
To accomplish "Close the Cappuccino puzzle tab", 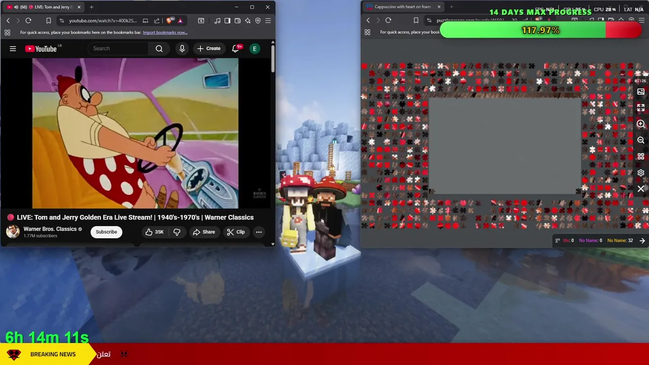I will pyautogui.click(x=439, y=7).
